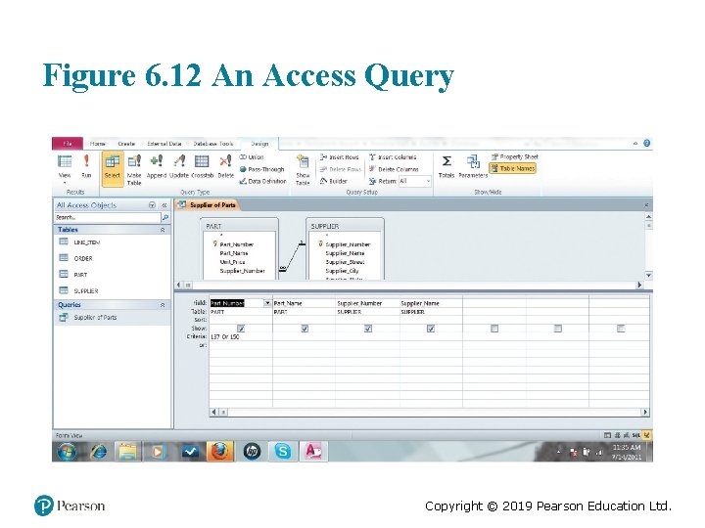
Task: Collapse the Queries group
Action: [x=163, y=305]
